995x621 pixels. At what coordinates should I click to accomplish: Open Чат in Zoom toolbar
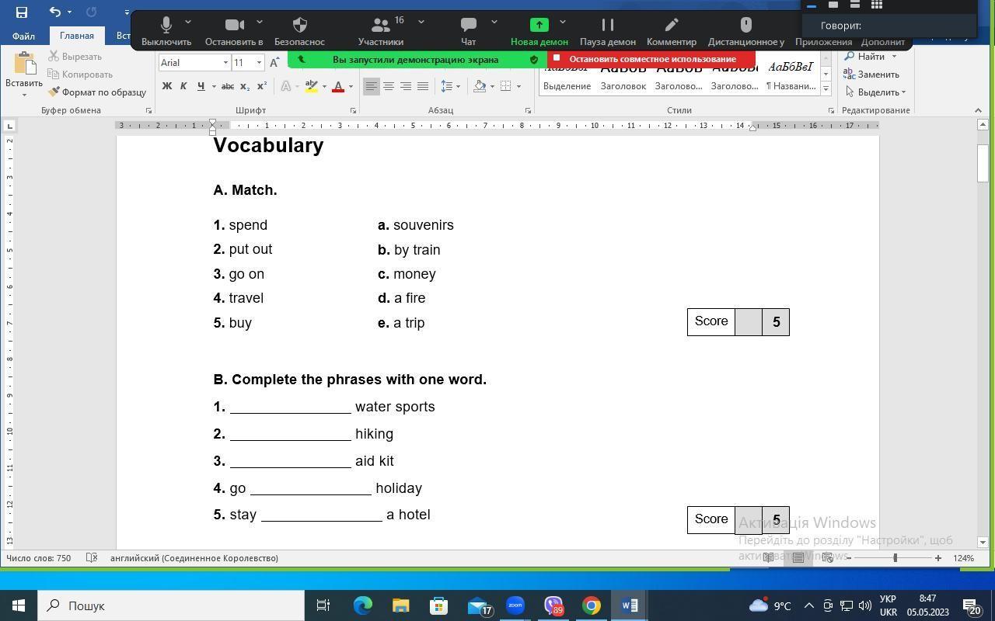(468, 31)
